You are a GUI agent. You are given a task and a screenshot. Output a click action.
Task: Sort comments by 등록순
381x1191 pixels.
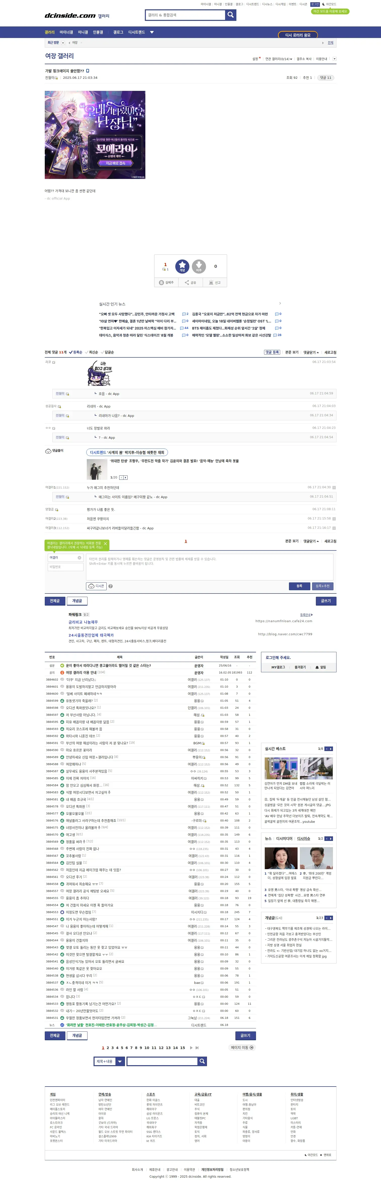pyautogui.click(x=76, y=352)
